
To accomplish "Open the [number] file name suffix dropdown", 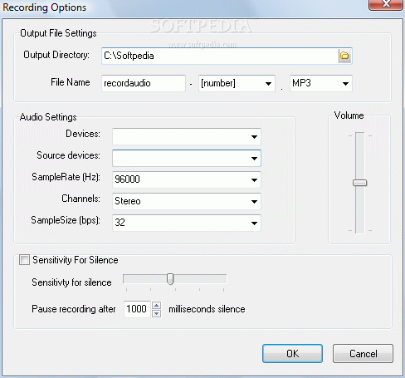I will point(237,83).
